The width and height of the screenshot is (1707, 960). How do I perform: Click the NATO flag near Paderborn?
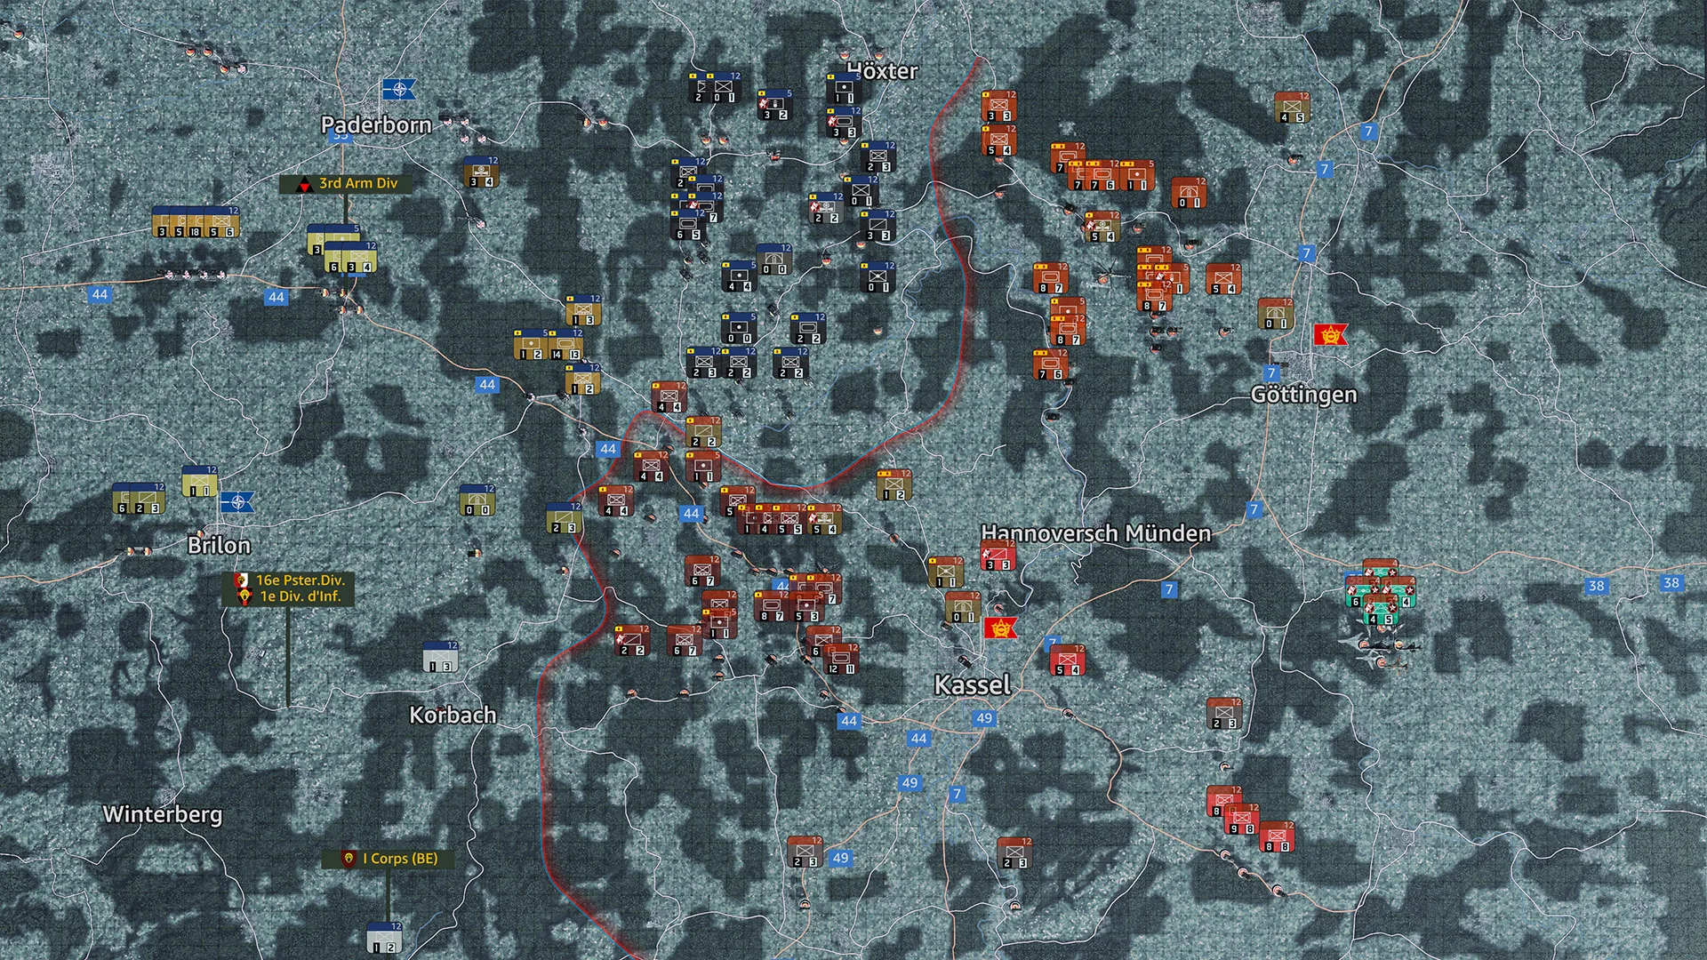coord(399,89)
